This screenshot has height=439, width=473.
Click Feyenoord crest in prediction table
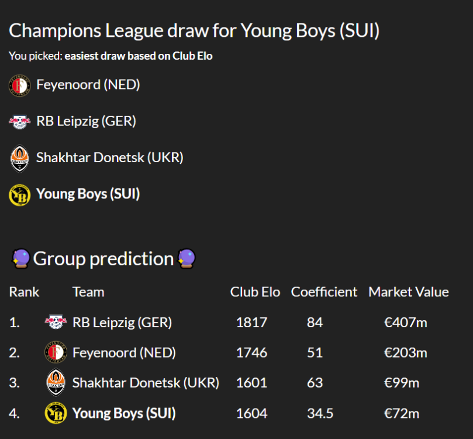click(x=56, y=352)
